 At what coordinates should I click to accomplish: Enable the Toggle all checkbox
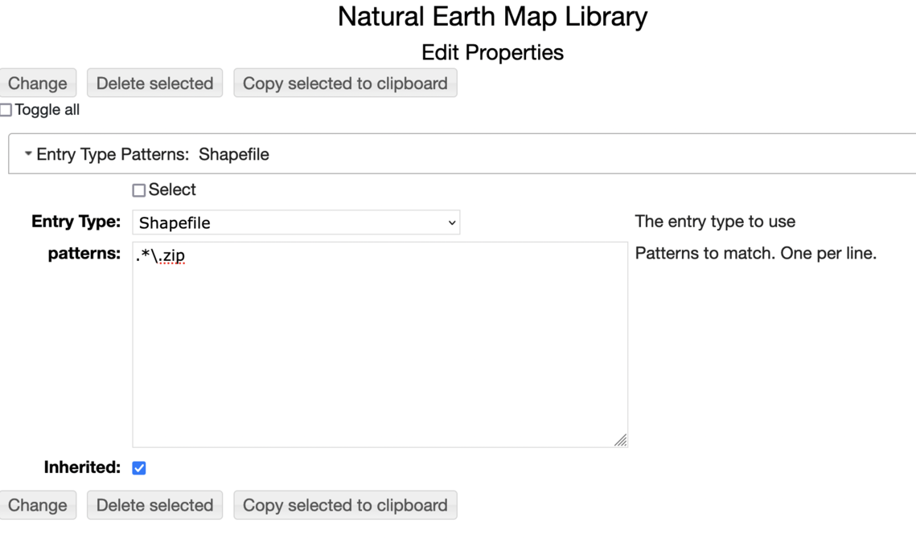tap(6, 111)
